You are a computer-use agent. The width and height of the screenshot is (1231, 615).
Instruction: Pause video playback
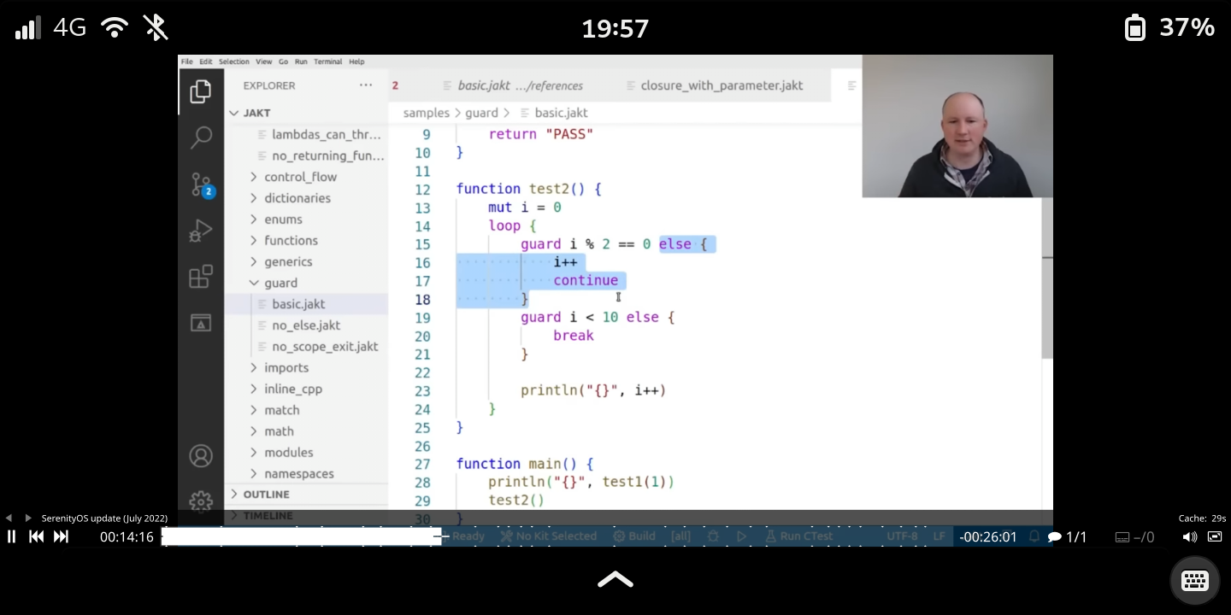[11, 536]
